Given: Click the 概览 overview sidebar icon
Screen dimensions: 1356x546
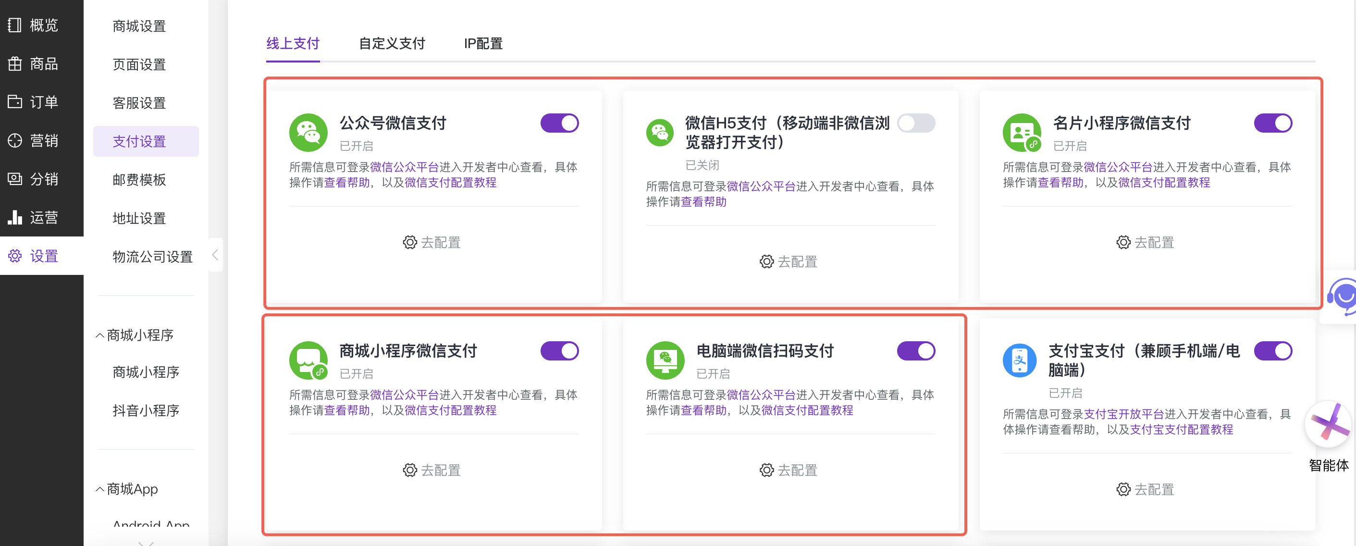Looking at the screenshot, I should pyautogui.click(x=15, y=25).
